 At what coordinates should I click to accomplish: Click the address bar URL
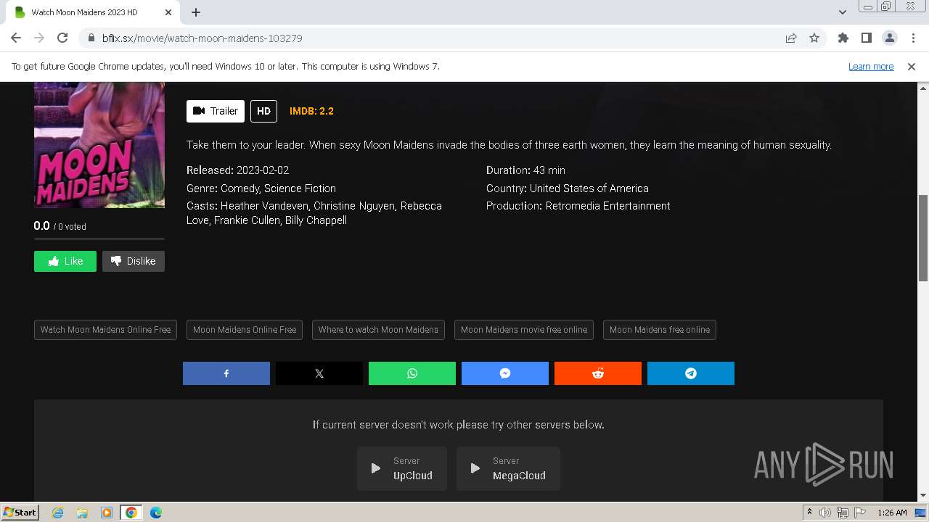point(202,38)
